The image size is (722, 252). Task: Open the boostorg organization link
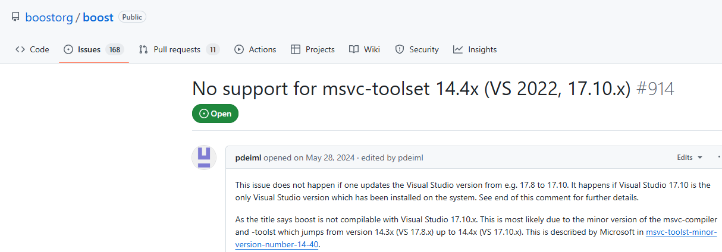click(49, 17)
